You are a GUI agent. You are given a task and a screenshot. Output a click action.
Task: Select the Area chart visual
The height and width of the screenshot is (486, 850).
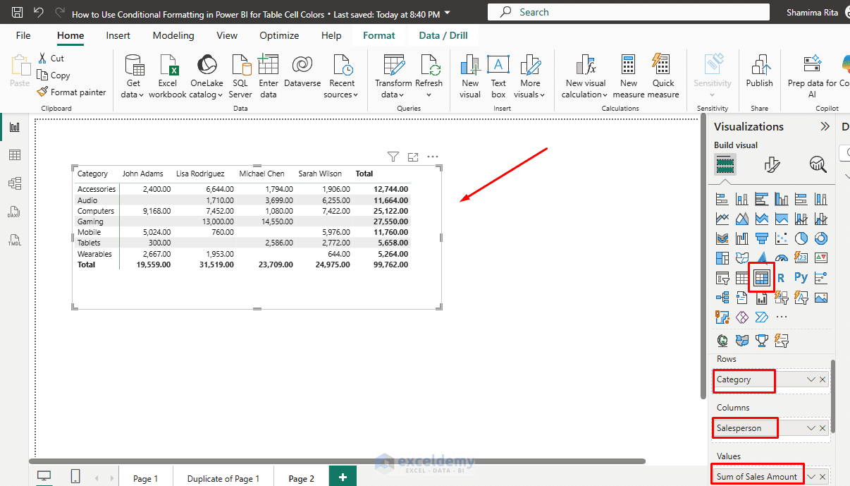pyautogui.click(x=742, y=219)
